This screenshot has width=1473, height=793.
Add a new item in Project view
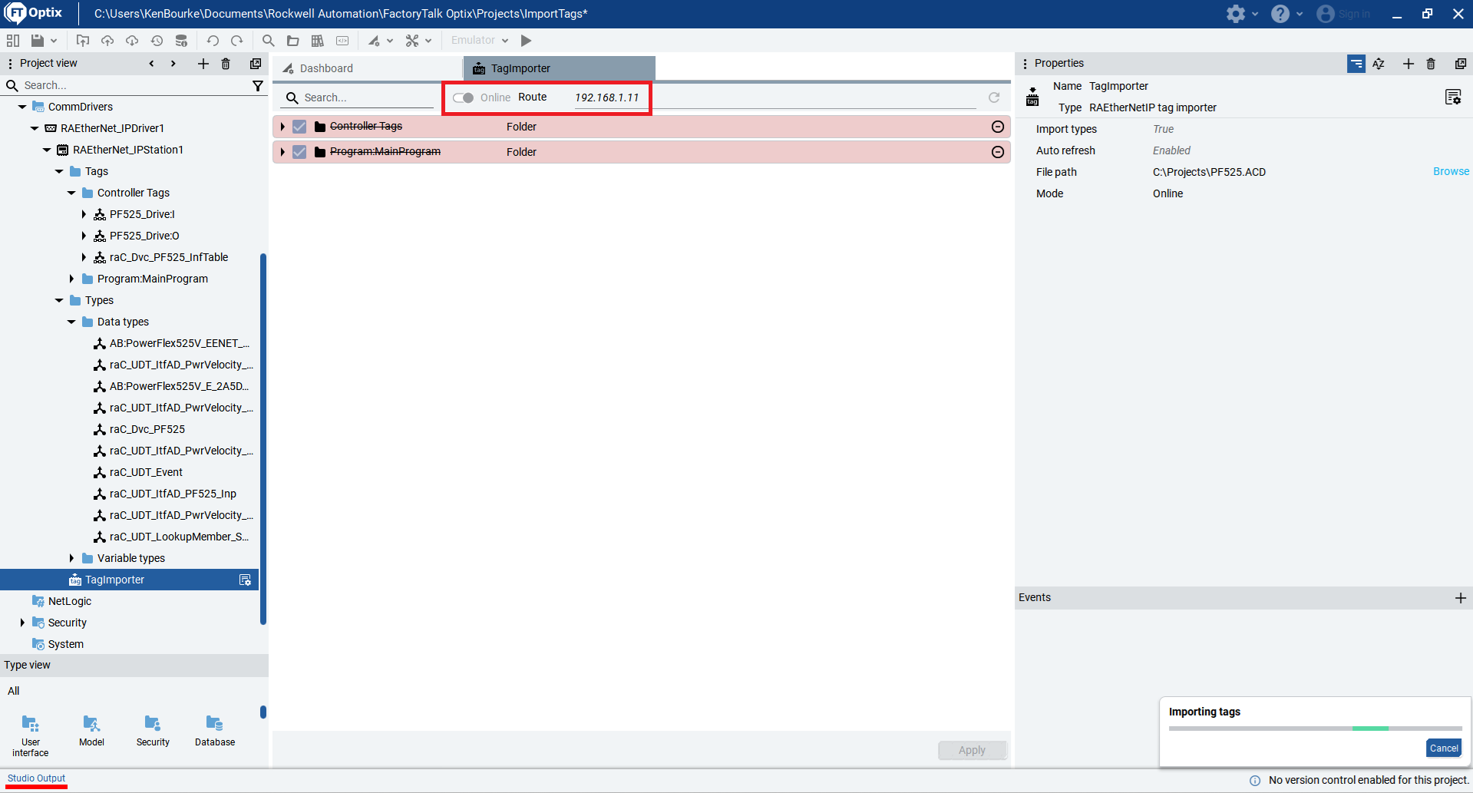click(203, 64)
